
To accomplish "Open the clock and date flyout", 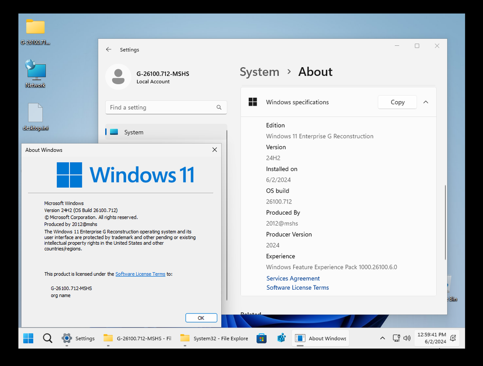I will click(432, 338).
